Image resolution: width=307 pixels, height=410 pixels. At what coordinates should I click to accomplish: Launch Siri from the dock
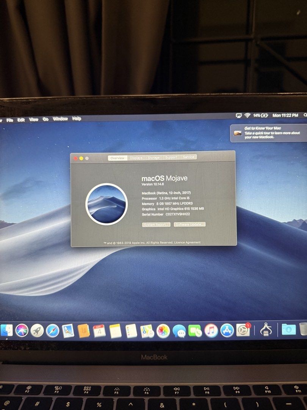point(22,330)
